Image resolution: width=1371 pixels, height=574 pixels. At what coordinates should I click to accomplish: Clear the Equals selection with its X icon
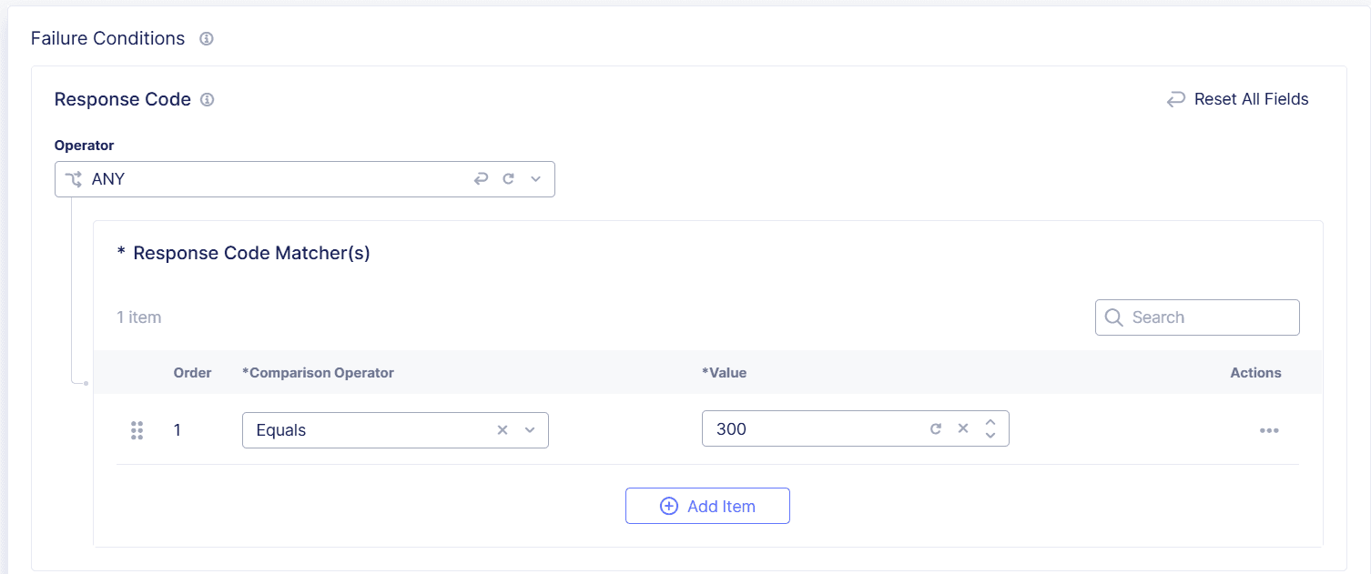[502, 429]
